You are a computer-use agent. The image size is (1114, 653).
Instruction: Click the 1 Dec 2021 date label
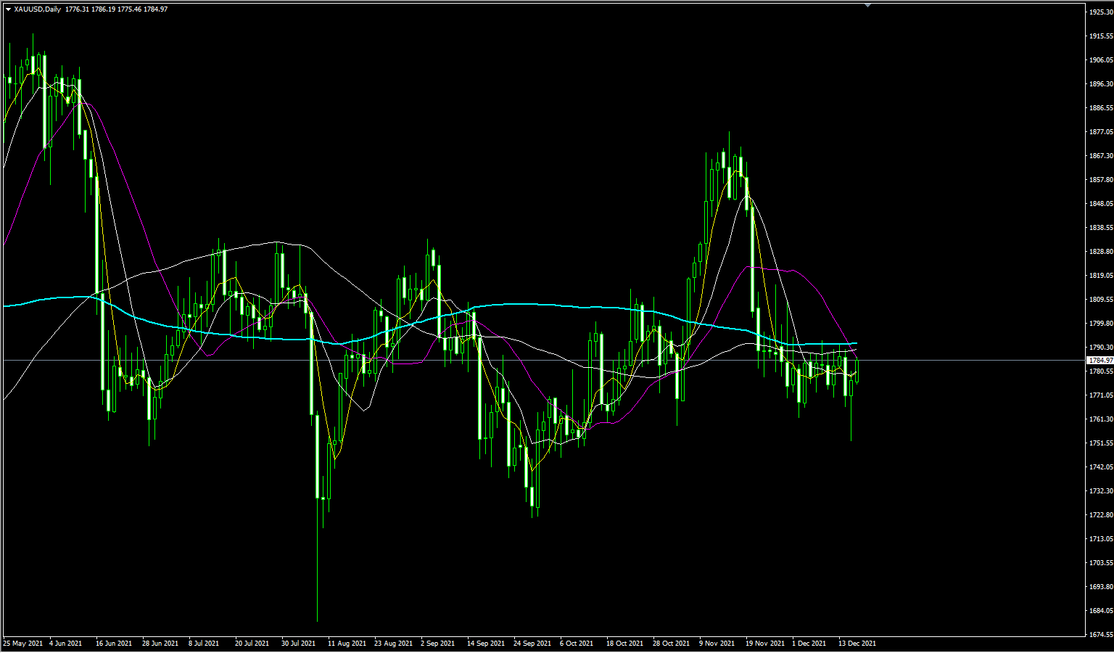click(x=809, y=644)
